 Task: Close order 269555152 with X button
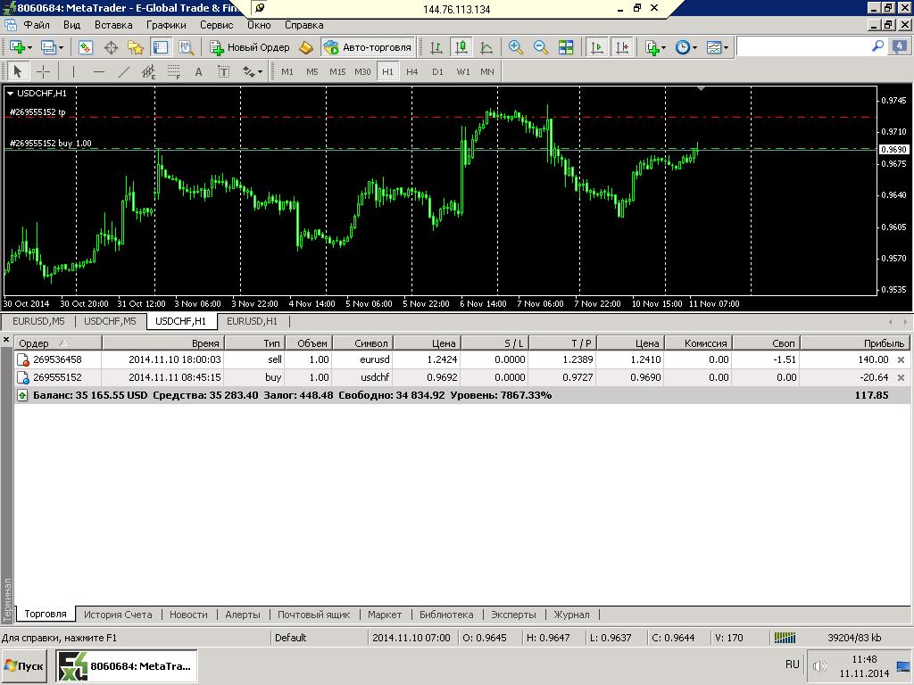pyautogui.click(x=902, y=377)
